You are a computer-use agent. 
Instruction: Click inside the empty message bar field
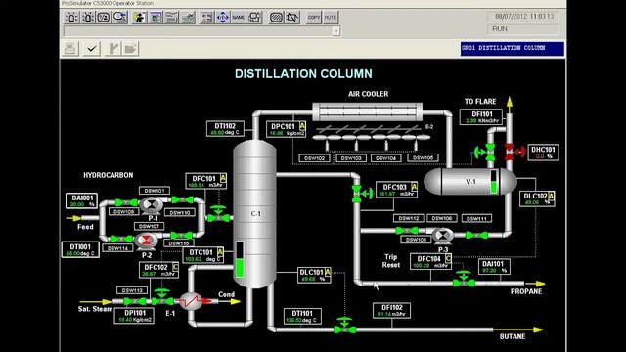[198, 31]
